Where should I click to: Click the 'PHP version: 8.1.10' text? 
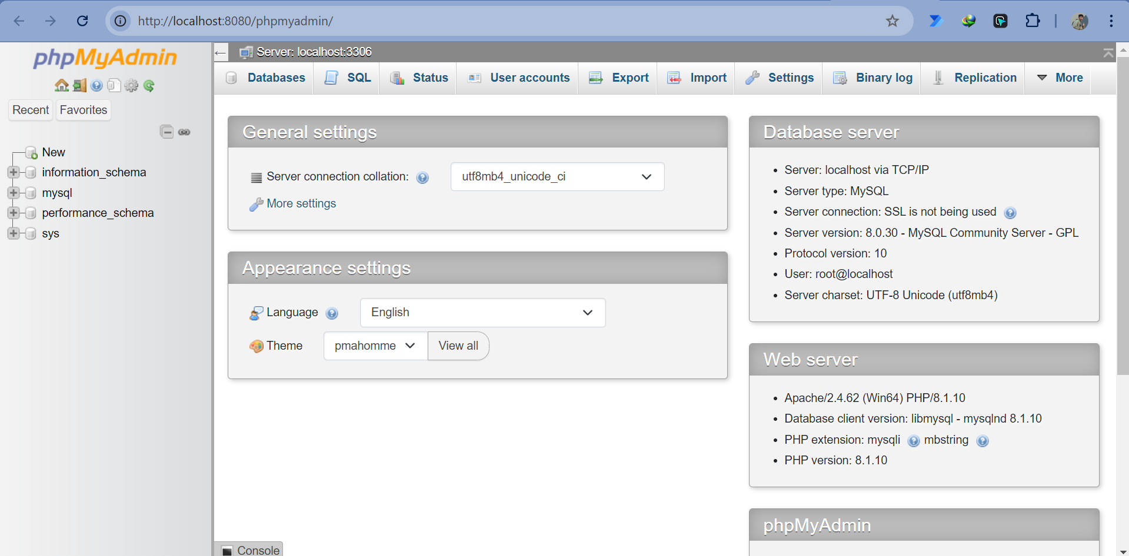835,460
